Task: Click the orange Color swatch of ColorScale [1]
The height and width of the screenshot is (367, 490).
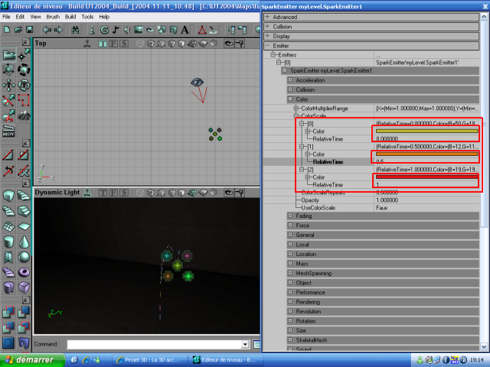Action: click(426, 154)
